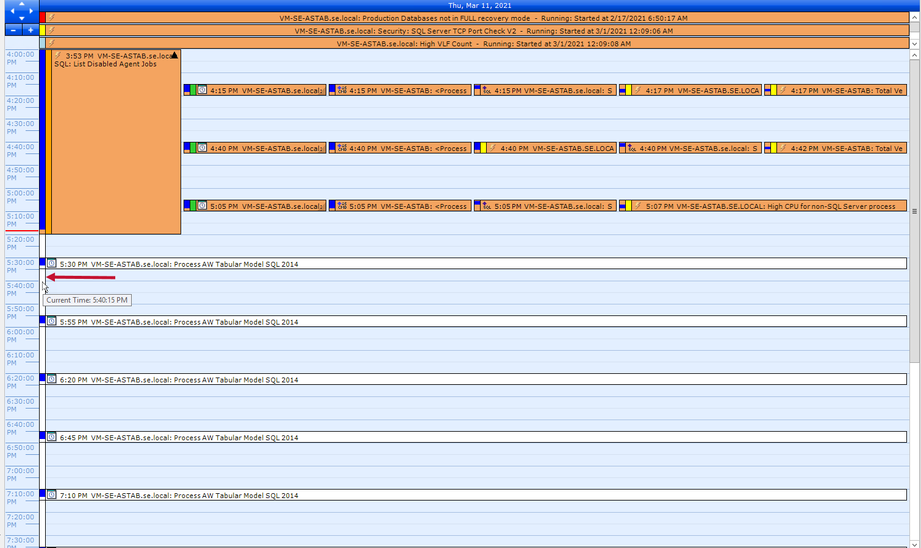Image resolution: width=921 pixels, height=548 pixels.
Task: Click the lightning icon on the High VLF Count banner
Action: pos(51,43)
